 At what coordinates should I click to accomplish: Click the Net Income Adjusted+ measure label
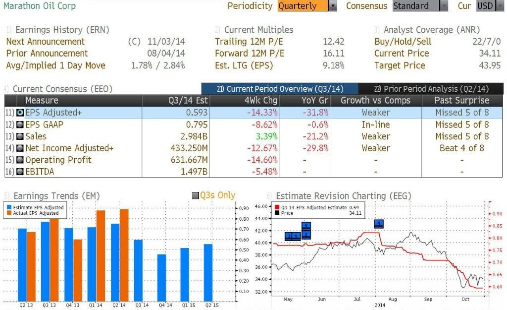[69, 148]
